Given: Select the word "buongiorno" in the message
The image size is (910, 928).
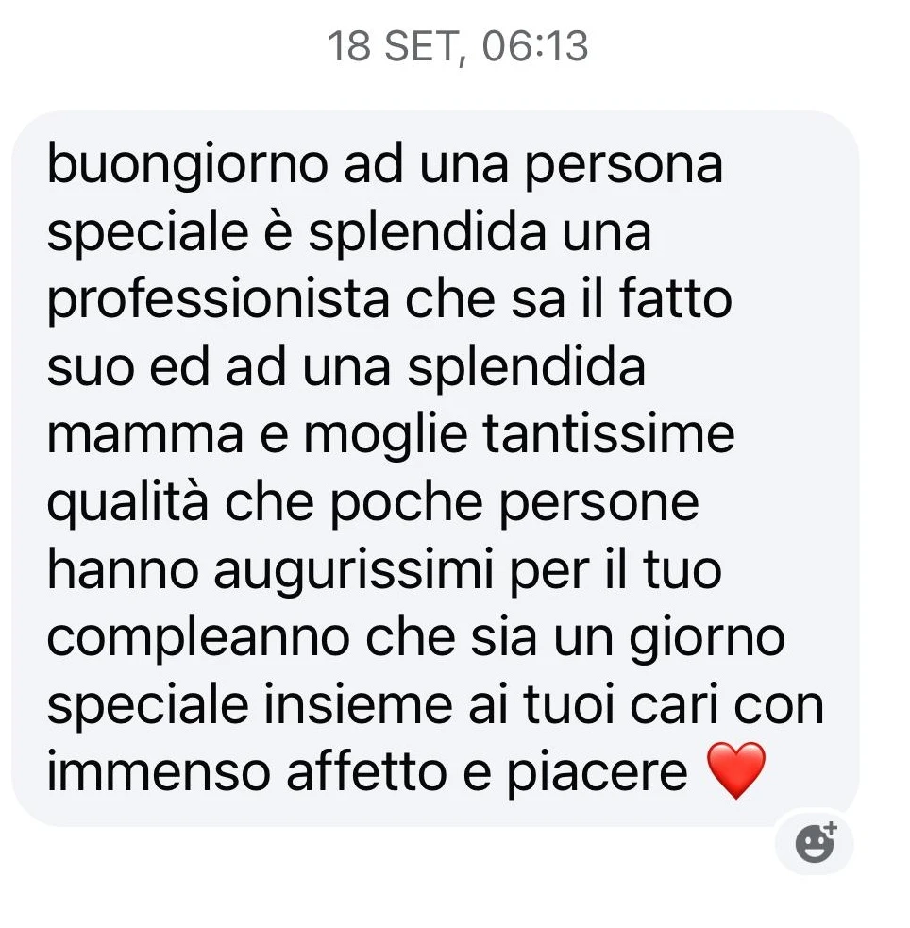Looking at the screenshot, I should click(x=188, y=164).
